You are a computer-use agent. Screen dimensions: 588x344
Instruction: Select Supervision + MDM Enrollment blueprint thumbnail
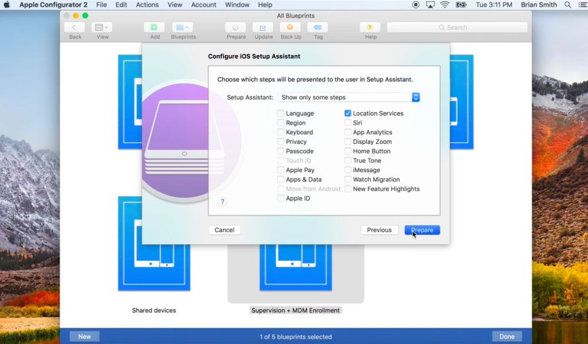(x=295, y=267)
